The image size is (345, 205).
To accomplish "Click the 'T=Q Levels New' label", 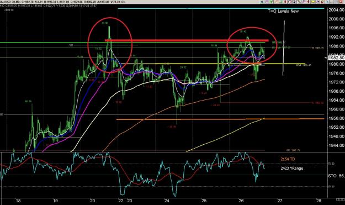I will point(283,11).
